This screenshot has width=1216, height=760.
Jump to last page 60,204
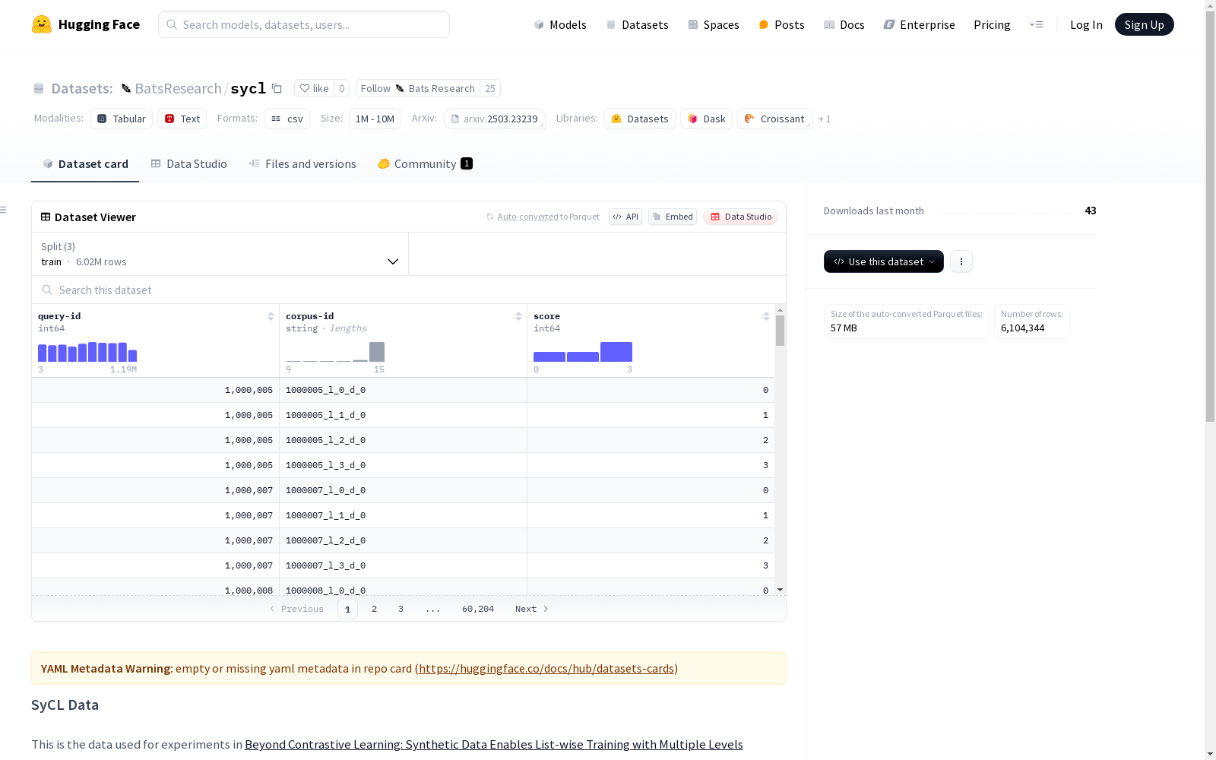point(478,609)
